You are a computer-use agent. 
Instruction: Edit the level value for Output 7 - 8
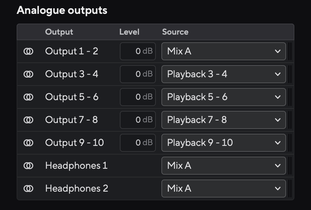[137, 120]
